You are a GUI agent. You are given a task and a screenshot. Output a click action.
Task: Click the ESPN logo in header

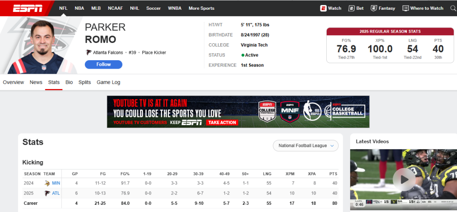(28, 8)
